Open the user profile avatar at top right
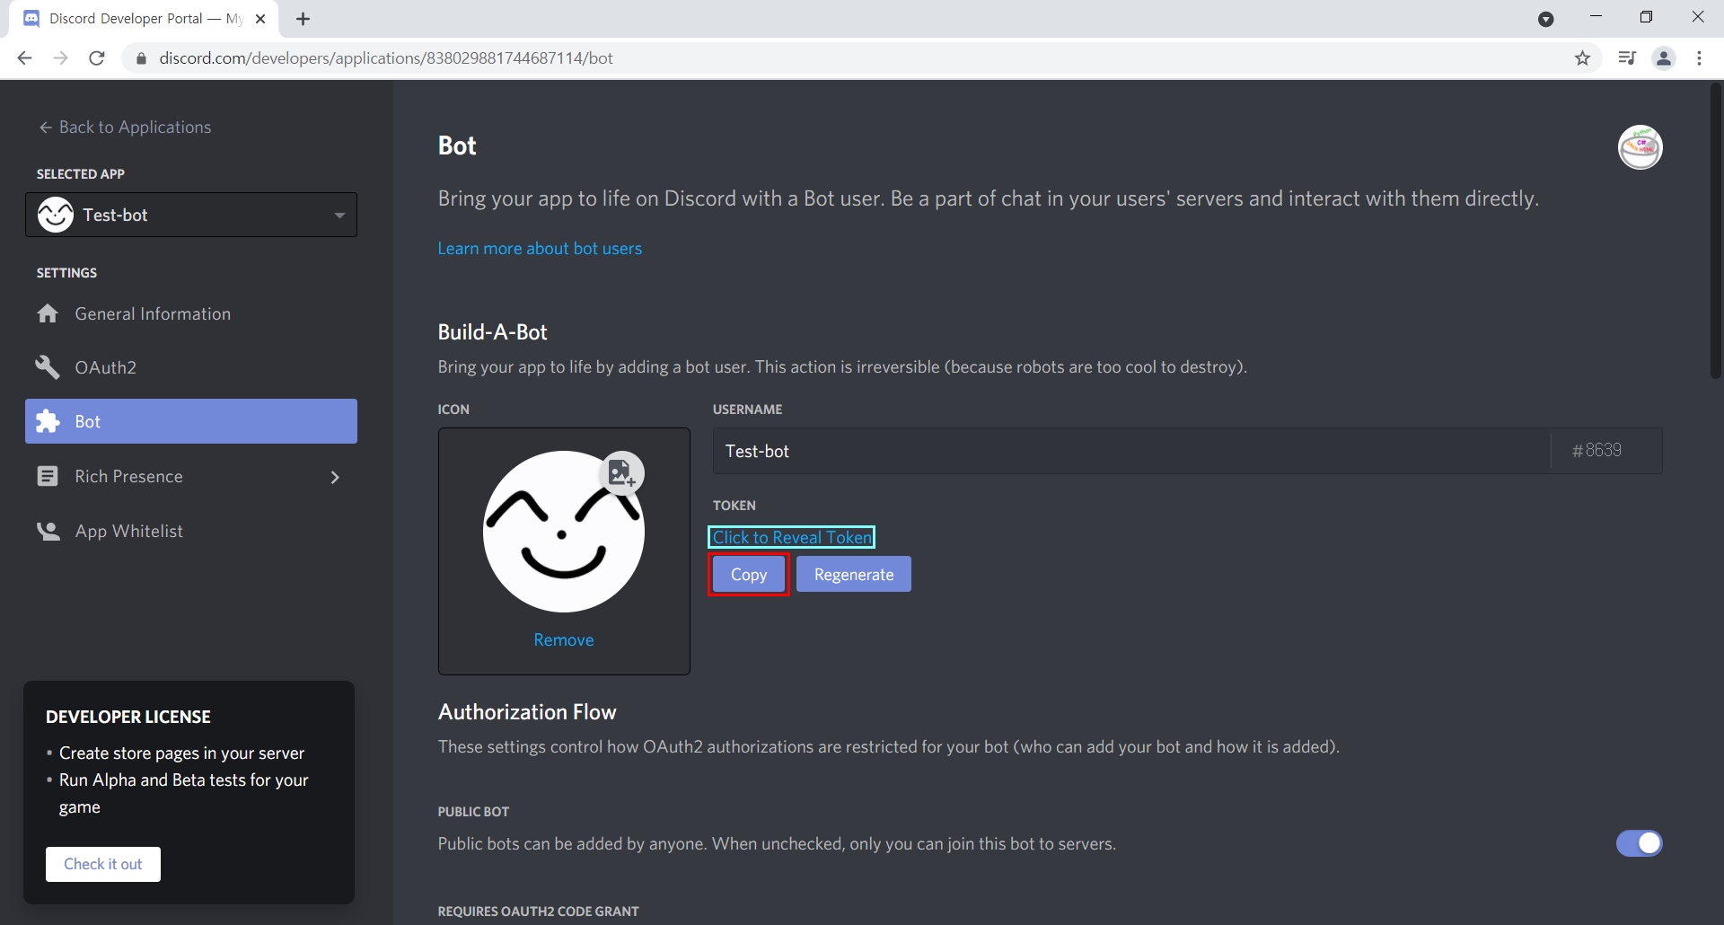The height and width of the screenshot is (925, 1724). 1640,147
